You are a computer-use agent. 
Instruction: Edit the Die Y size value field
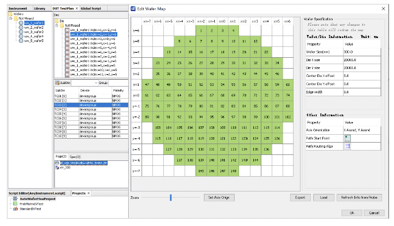362,68
